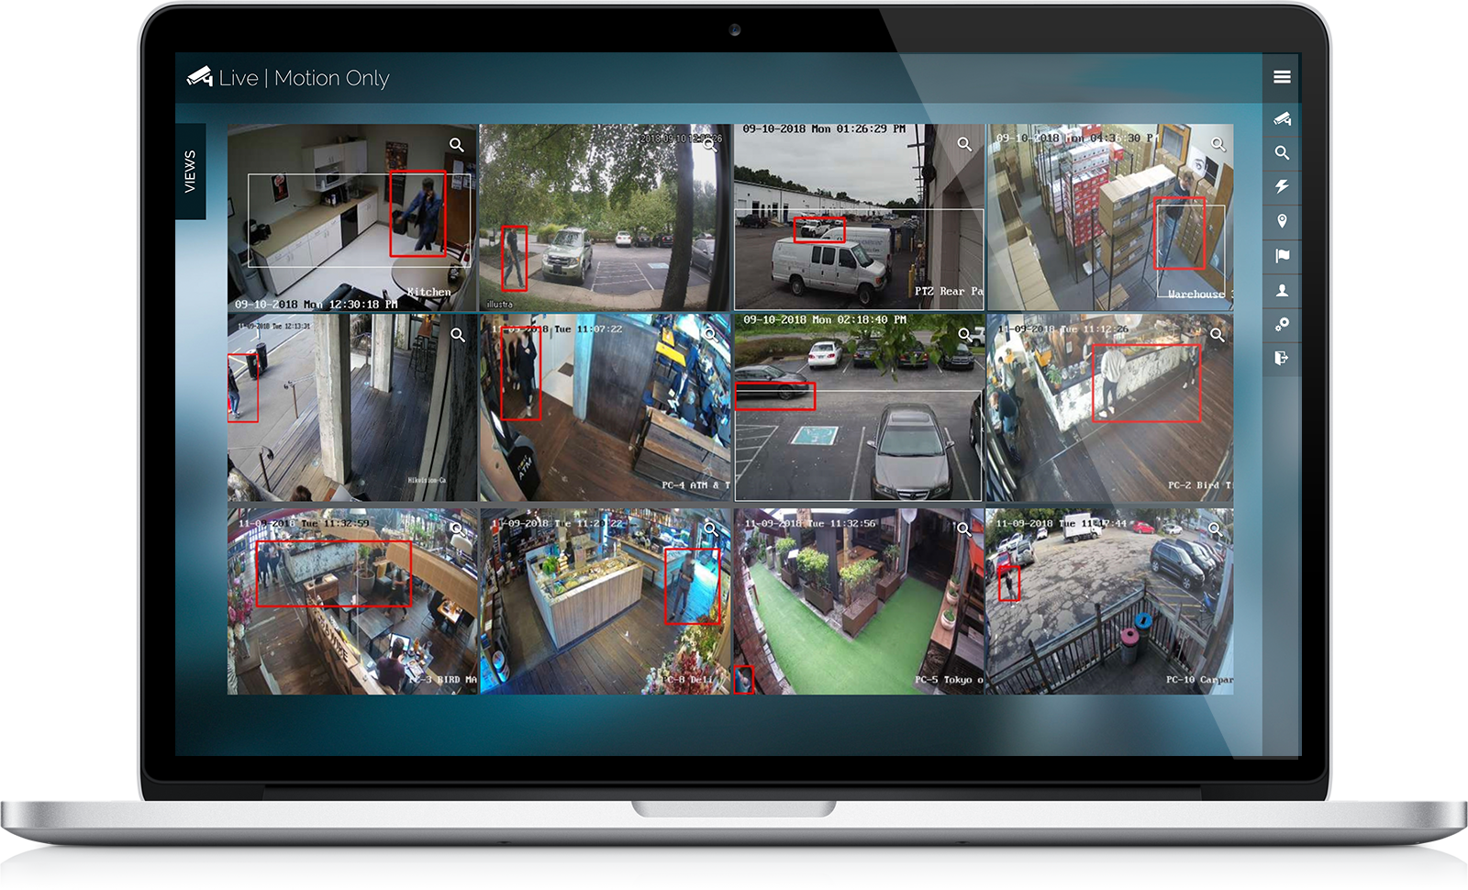Screen dimensions: 1468x890
Task: Select the live camera view icon in sidebar
Action: tap(1283, 119)
